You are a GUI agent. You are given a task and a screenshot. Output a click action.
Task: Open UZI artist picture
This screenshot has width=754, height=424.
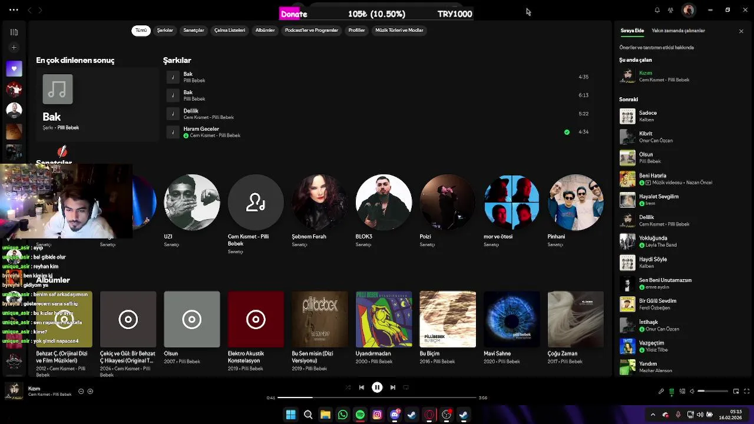point(191,202)
